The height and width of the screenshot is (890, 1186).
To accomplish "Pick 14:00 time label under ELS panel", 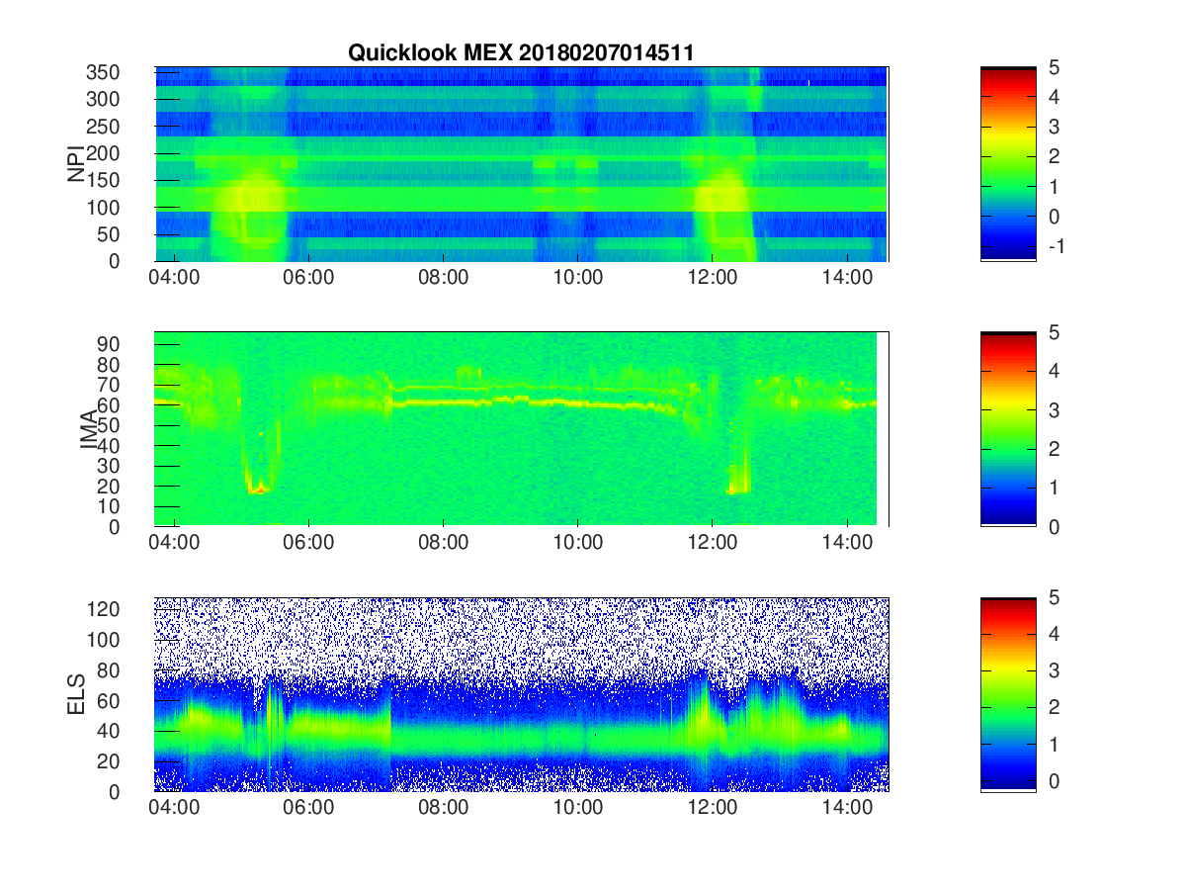I will [847, 809].
